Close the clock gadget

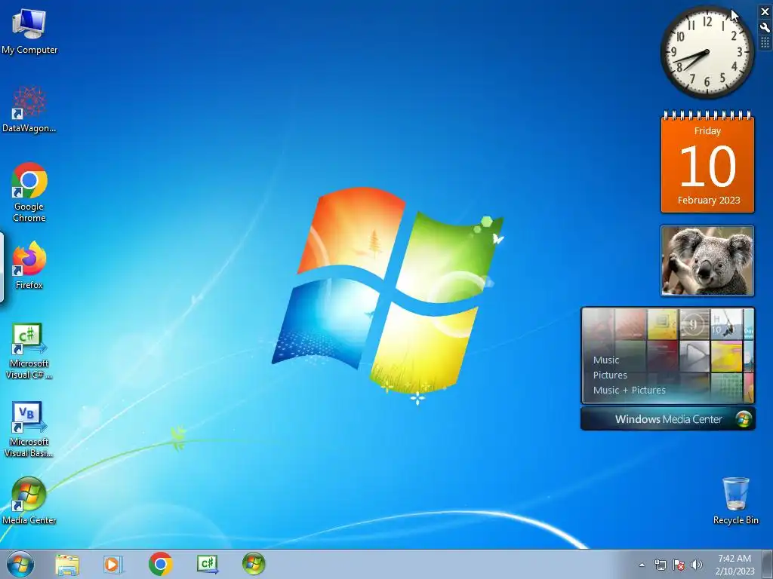[x=765, y=12]
